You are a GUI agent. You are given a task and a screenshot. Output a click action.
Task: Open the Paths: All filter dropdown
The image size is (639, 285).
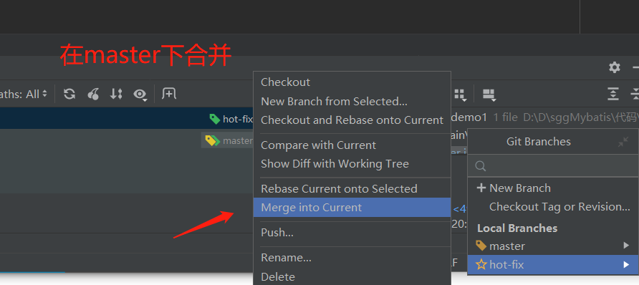click(x=24, y=95)
